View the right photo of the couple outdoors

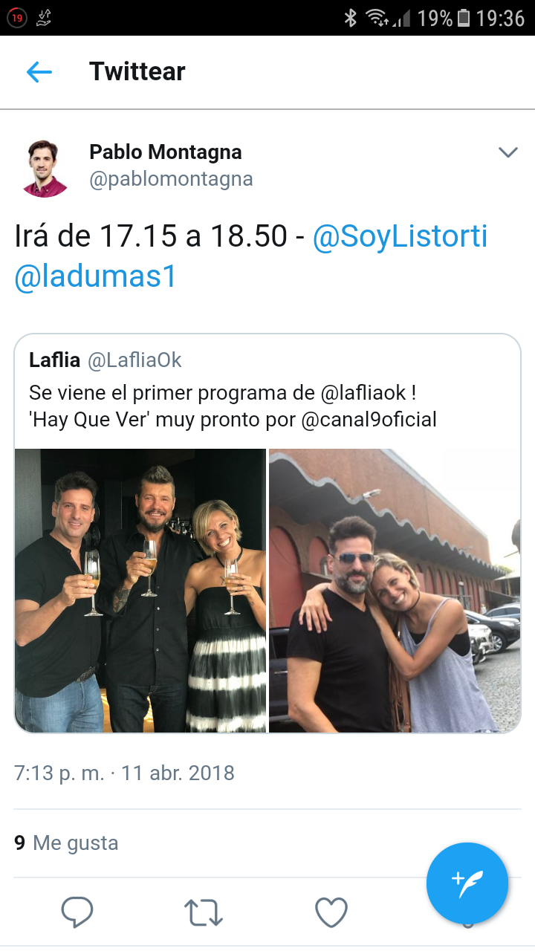pyautogui.click(x=395, y=591)
